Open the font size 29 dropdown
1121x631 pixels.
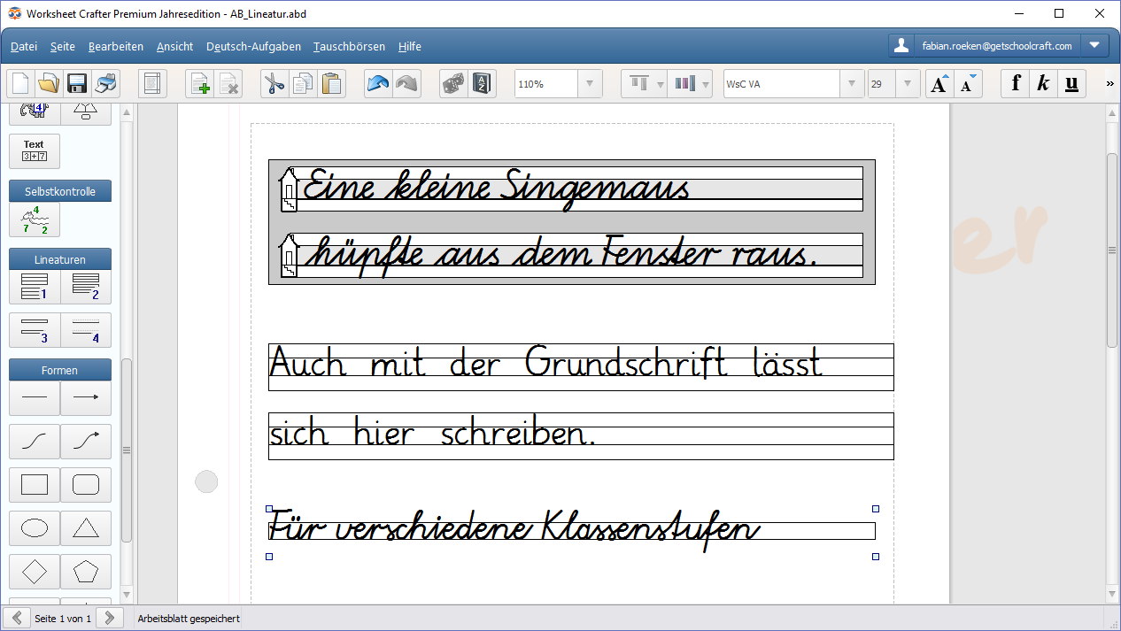click(908, 84)
